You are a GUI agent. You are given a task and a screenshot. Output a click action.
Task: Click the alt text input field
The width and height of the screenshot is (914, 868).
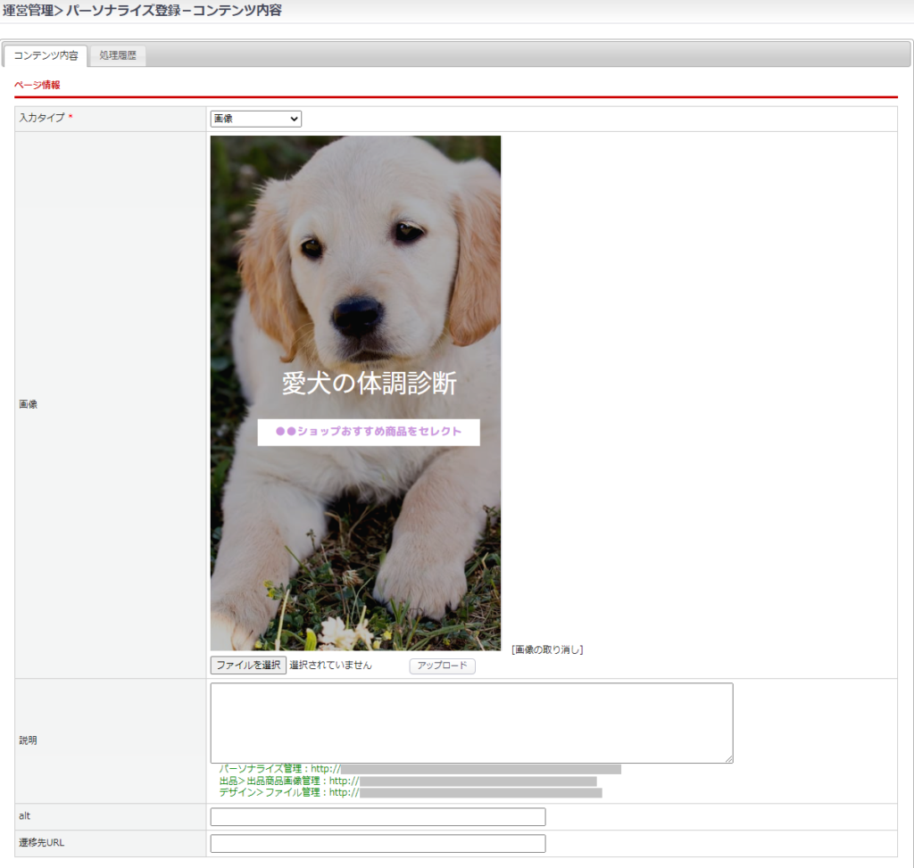tap(378, 817)
